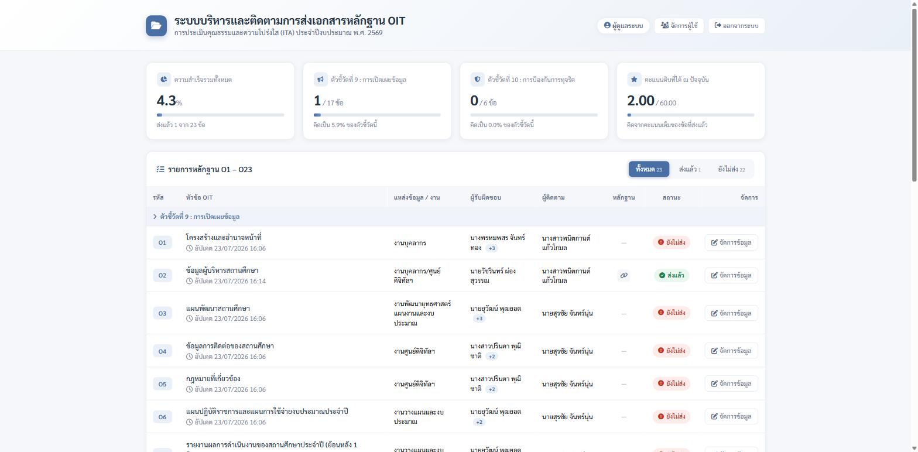Click the สถานะ column header

672,197
